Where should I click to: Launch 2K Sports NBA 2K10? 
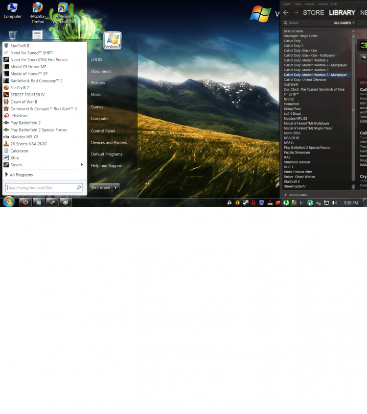28,144
